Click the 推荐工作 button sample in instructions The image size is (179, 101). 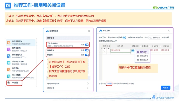click(x=155, y=37)
